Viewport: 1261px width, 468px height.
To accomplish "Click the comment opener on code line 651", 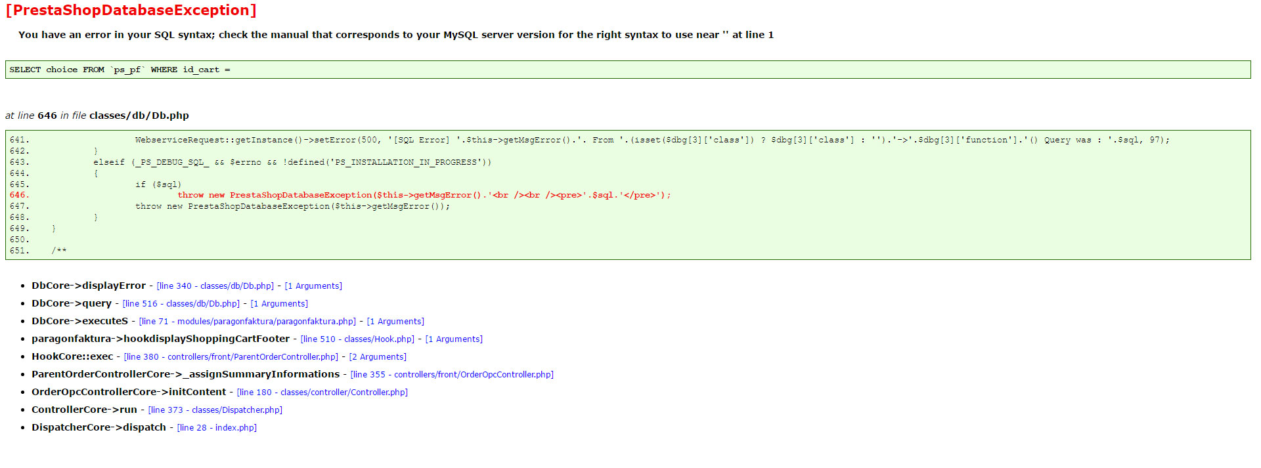I will click(59, 251).
